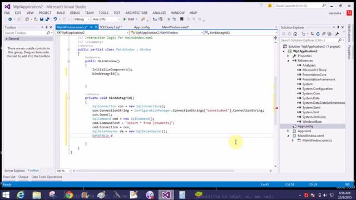The width and height of the screenshot is (356, 200).
Task: Open the Data Tools Operations tab
Action: tap(47, 177)
